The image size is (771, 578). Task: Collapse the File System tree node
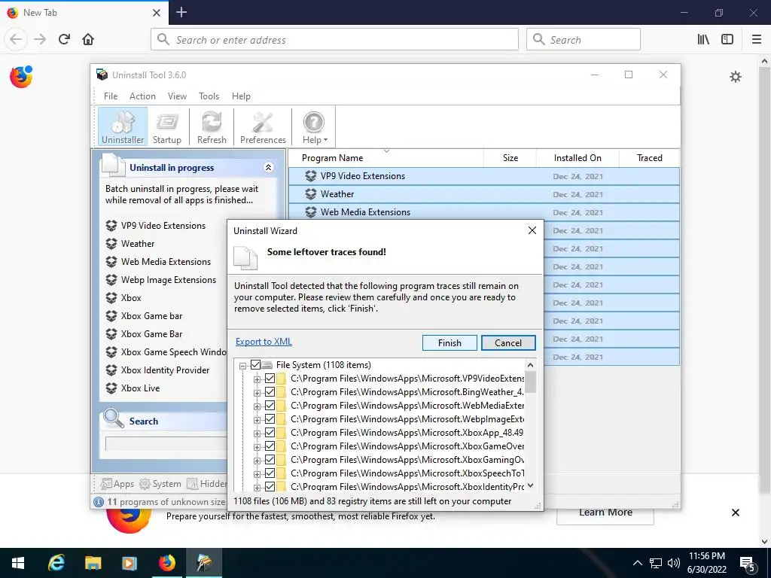tap(242, 366)
